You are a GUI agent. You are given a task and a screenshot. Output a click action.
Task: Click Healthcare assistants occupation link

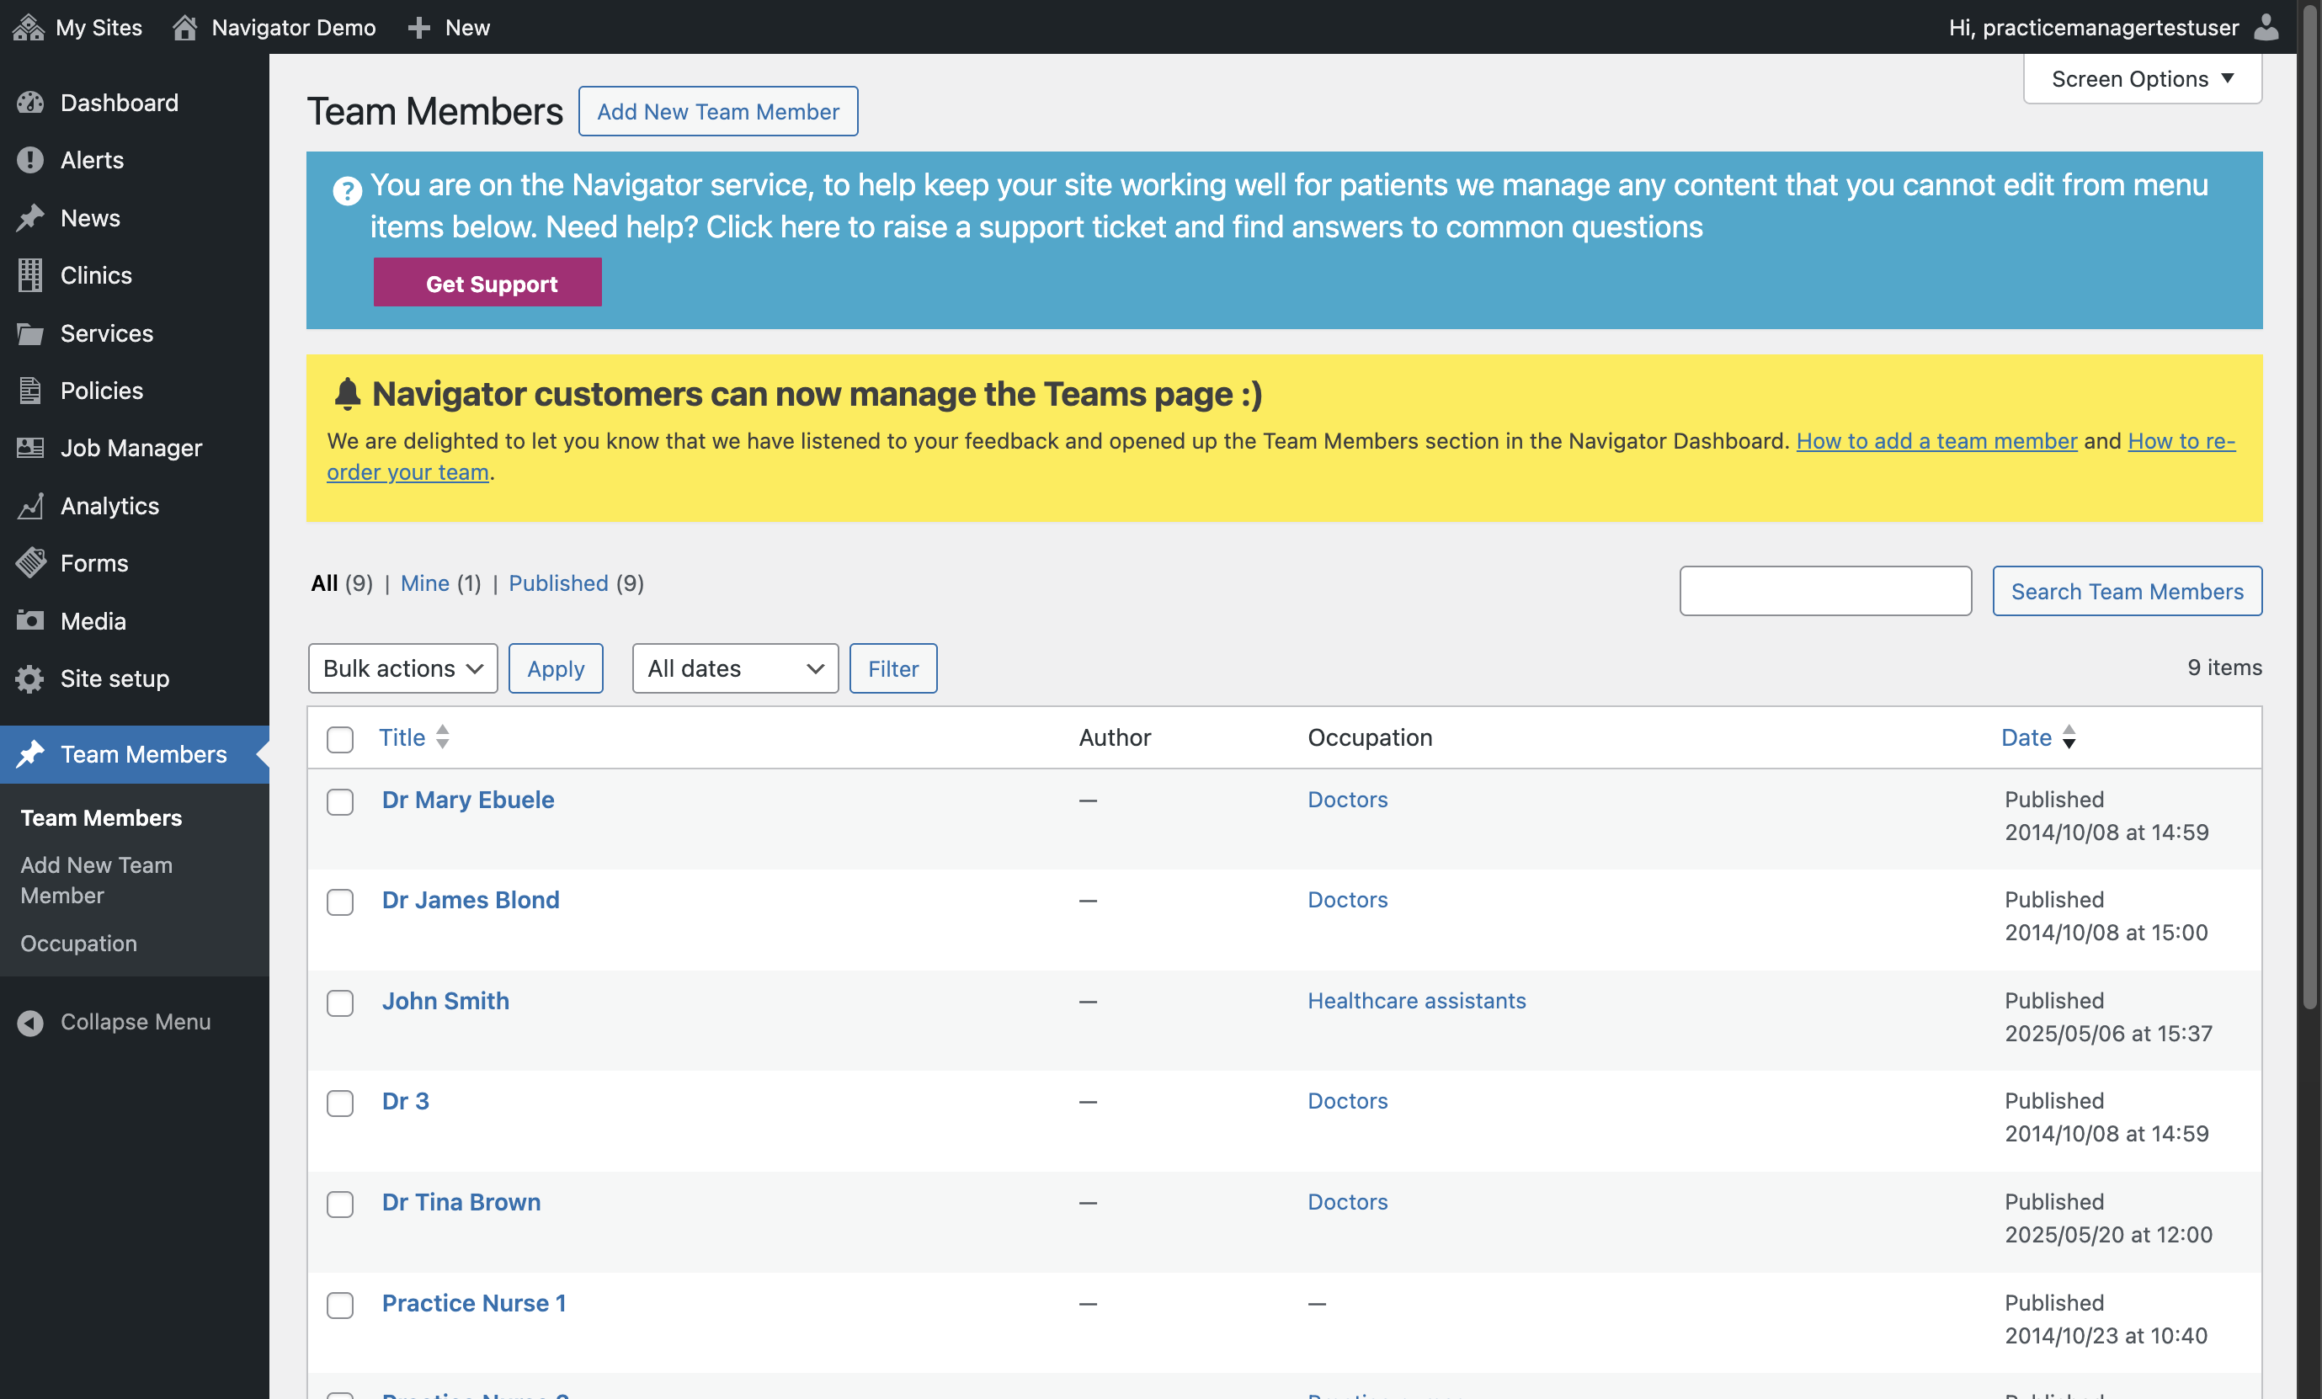point(1416,1001)
